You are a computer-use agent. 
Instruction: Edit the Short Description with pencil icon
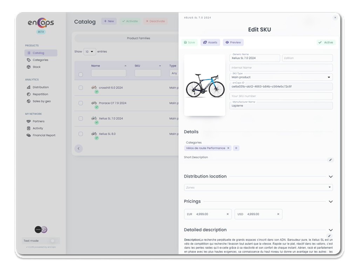click(330, 160)
